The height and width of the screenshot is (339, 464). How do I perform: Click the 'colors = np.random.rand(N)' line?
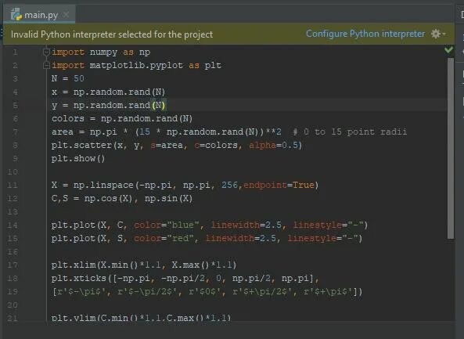(122, 119)
